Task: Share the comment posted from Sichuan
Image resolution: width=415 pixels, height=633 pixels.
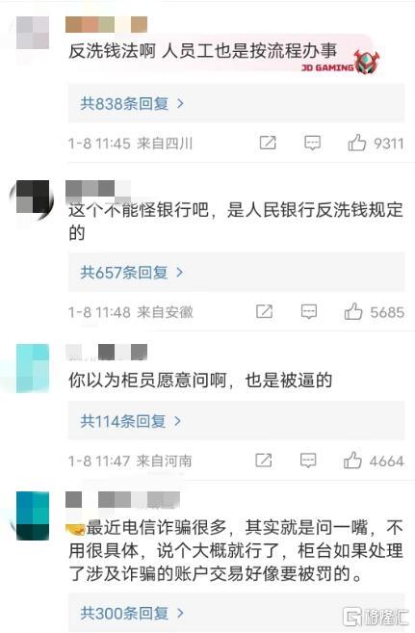Action: click(268, 143)
